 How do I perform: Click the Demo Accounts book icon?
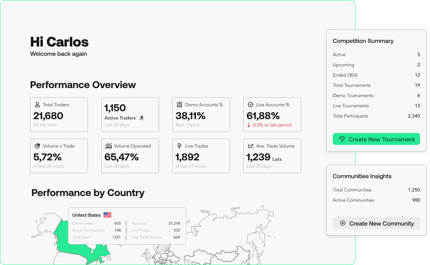(x=179, y=105)
